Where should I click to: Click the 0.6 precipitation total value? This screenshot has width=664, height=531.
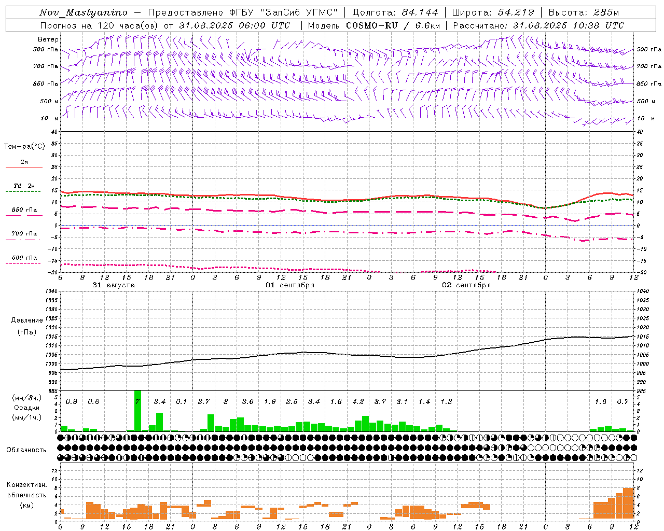tap(93, 402)
